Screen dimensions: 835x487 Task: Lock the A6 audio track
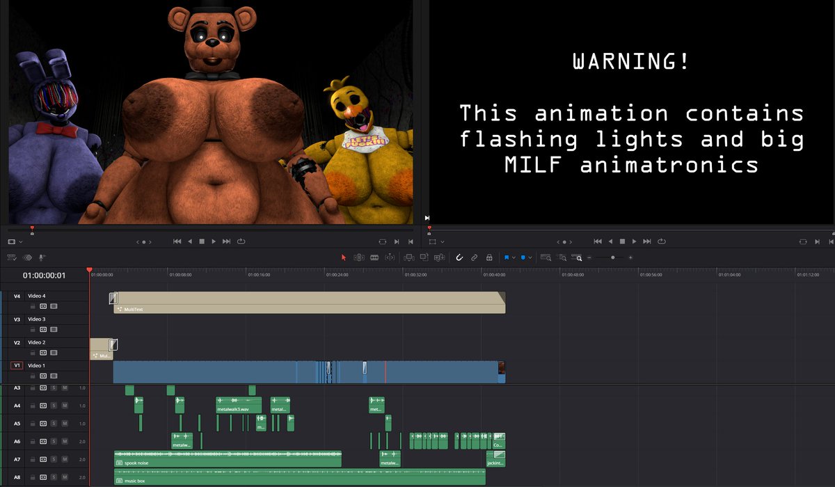coord(32,442)
